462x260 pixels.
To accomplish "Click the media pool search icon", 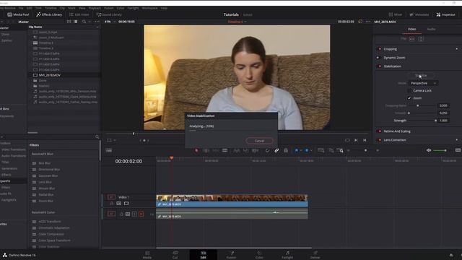I will pyautogui.click(x=84, y=22).
